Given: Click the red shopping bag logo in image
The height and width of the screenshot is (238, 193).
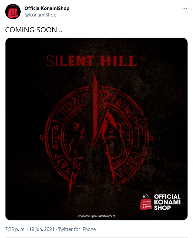Looking at the screenshot, I should [x=146, y=202].
